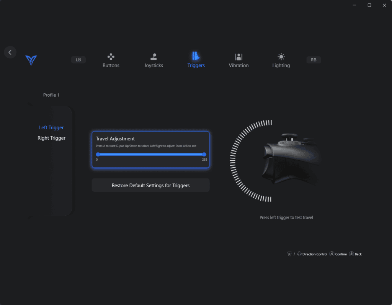Viewport: 392px width, 305px height.
Task: Select the LB shoulder button indicator
Action: click(x=78, y=59)
